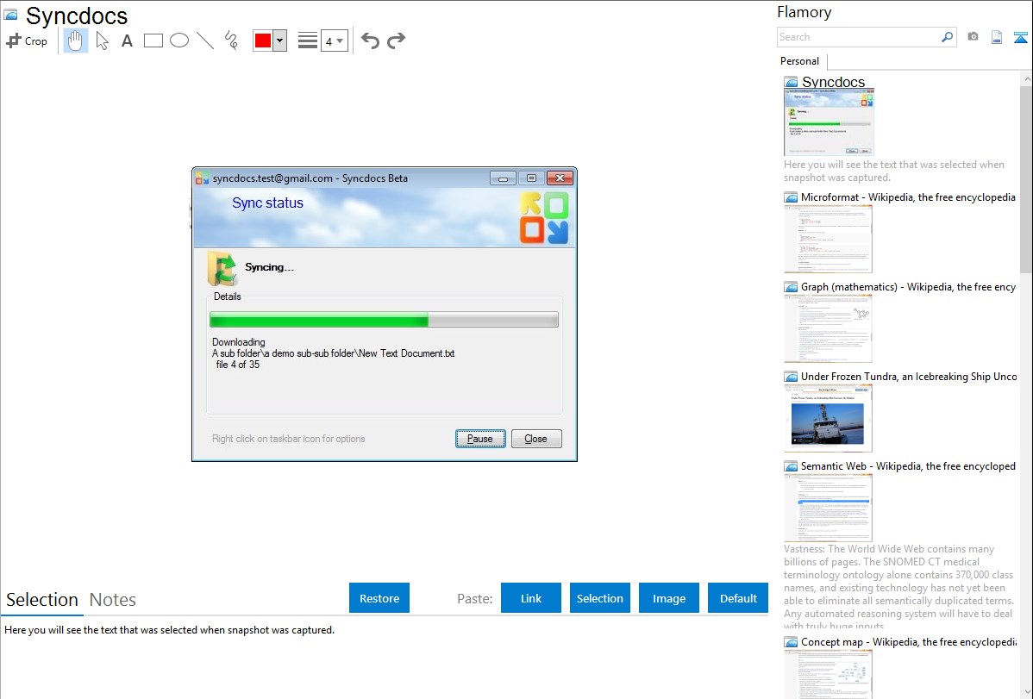
Task: Click the Flamory search field
Action: click(x=859, y=37)
